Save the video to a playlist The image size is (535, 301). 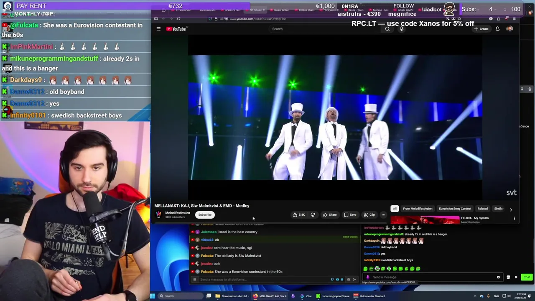(x=350, y=215)
